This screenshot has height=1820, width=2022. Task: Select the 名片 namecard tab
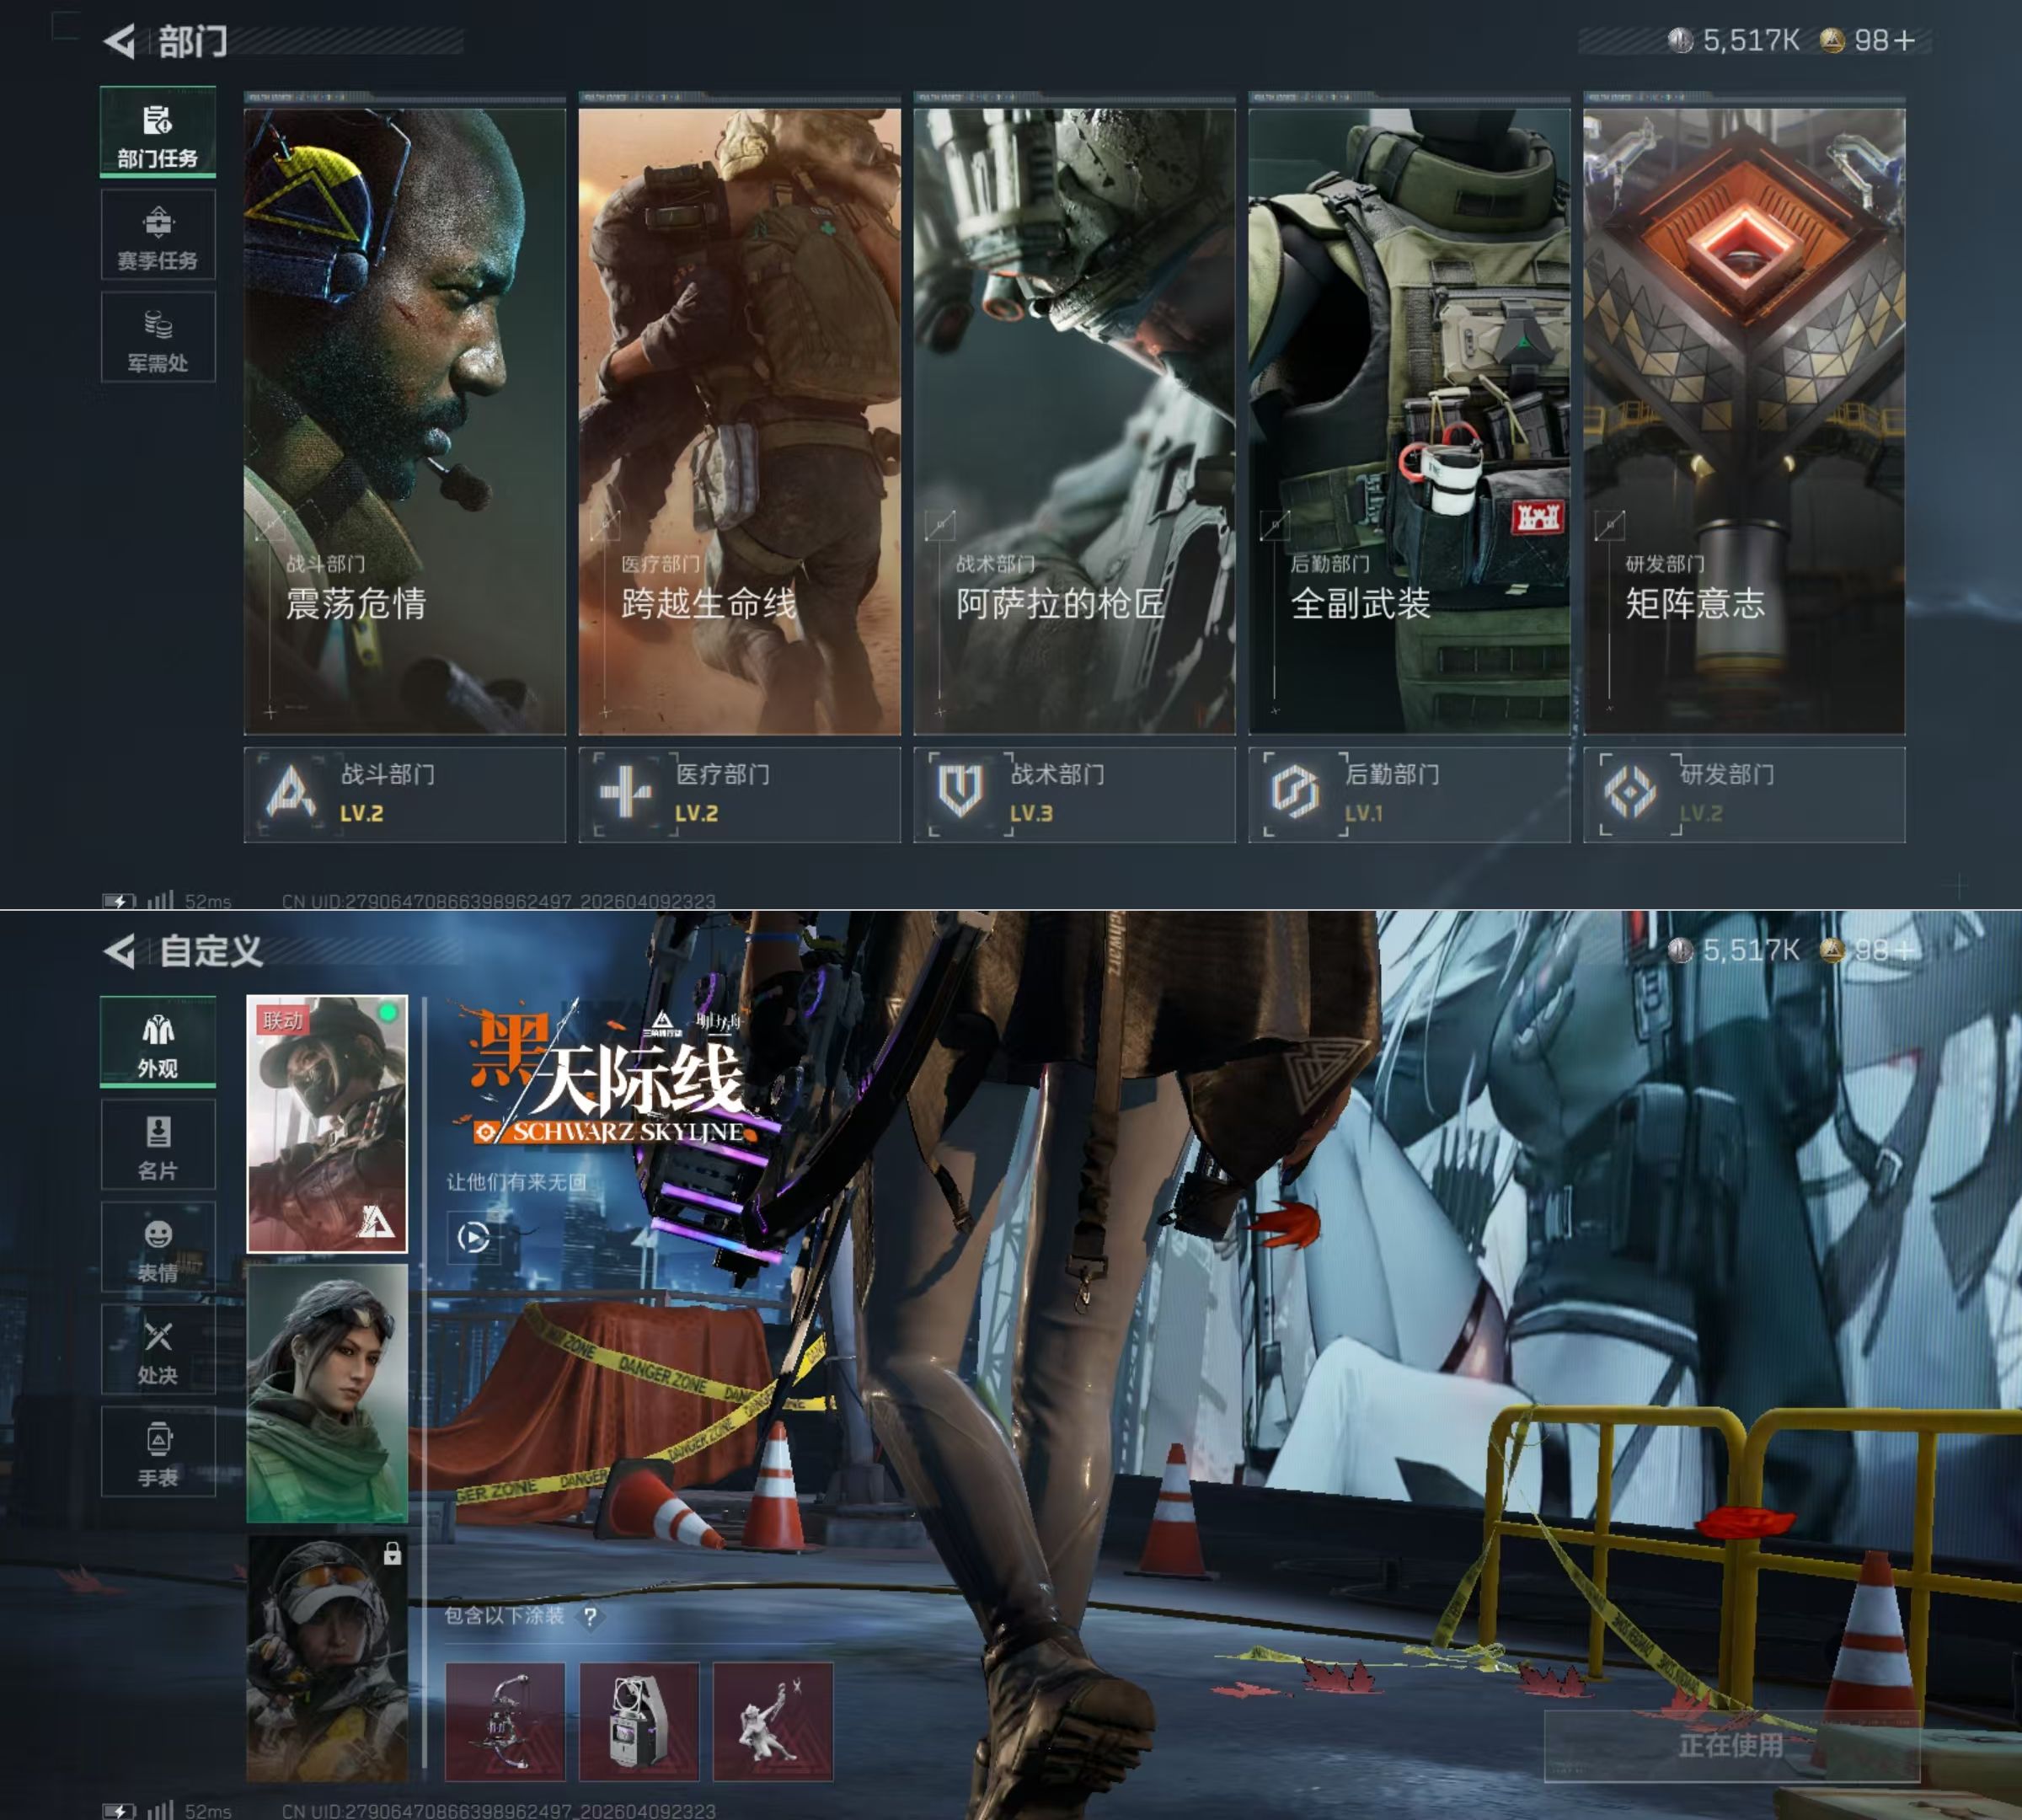pyautogui.click(x=158, y=1145)
